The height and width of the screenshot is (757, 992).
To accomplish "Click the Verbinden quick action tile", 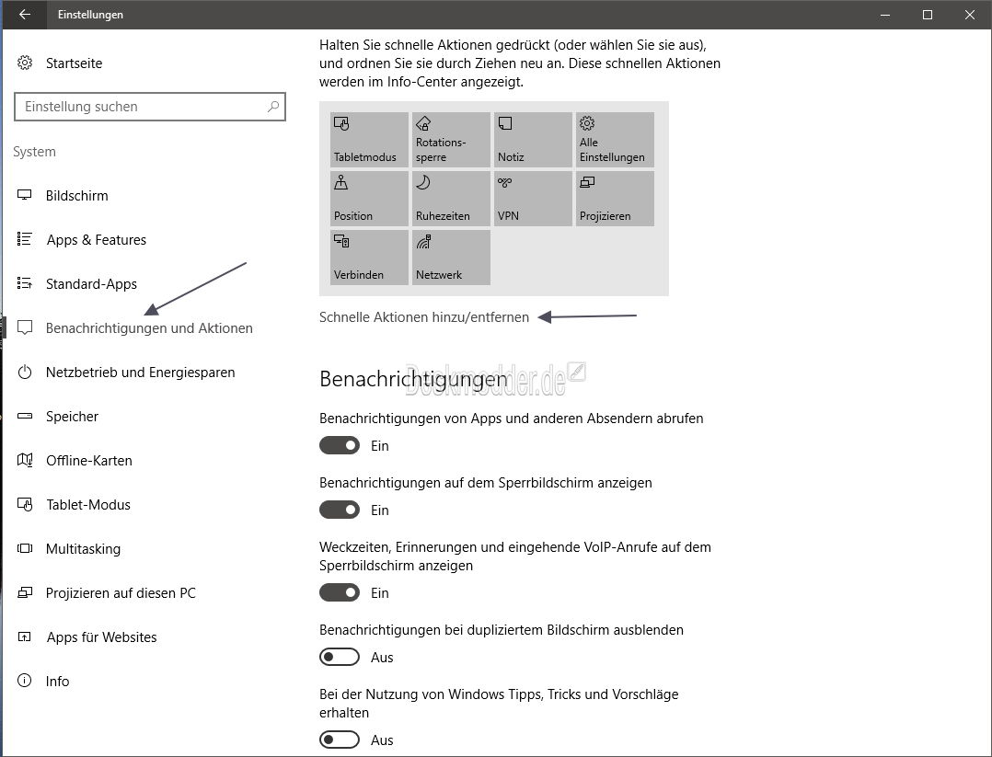I will (369, 257).
